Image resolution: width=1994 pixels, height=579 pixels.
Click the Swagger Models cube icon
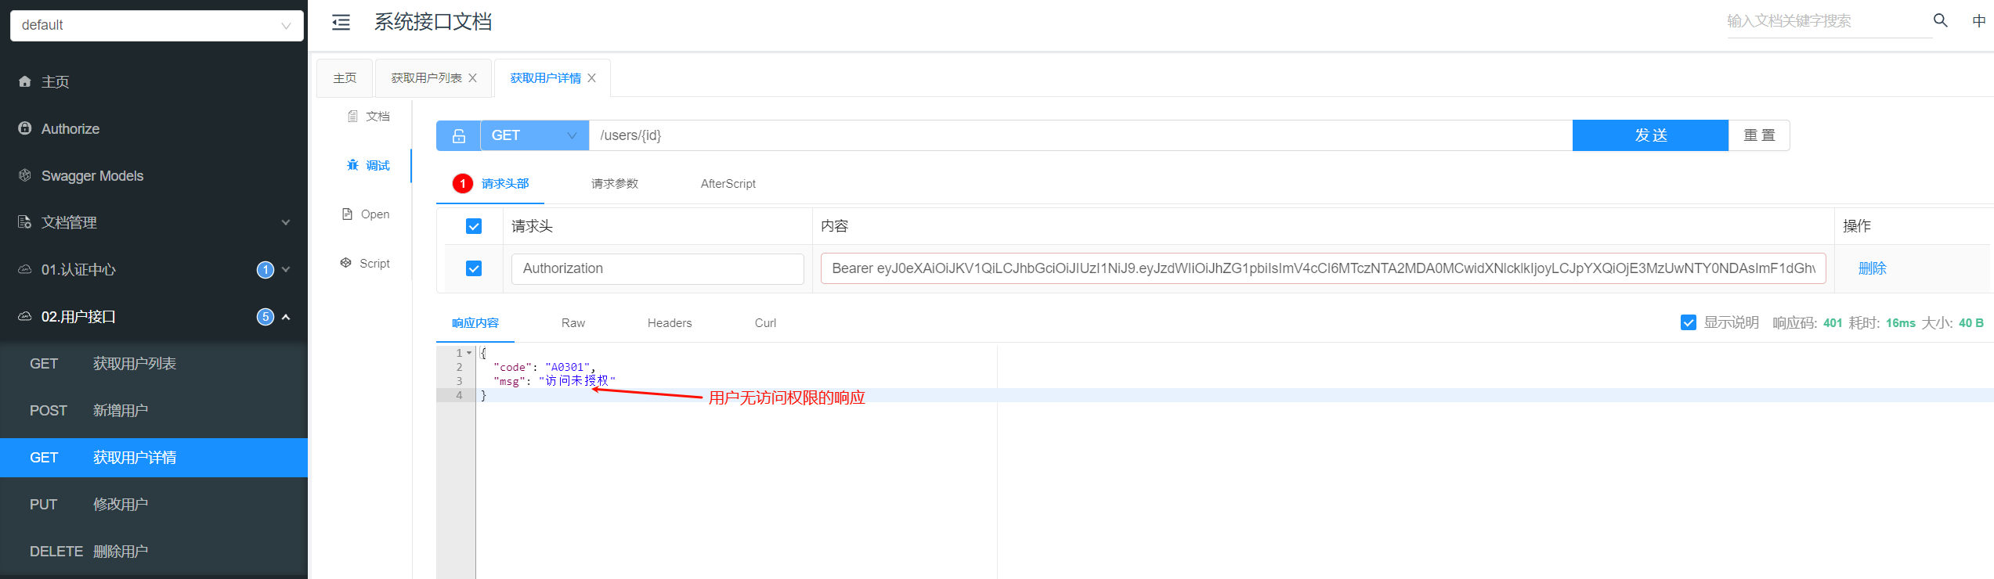pos(25,175)
